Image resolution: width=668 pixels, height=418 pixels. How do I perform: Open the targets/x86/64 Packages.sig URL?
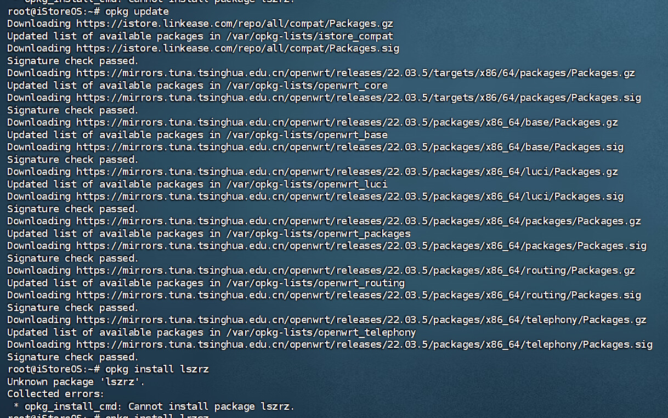click(359, 98)
